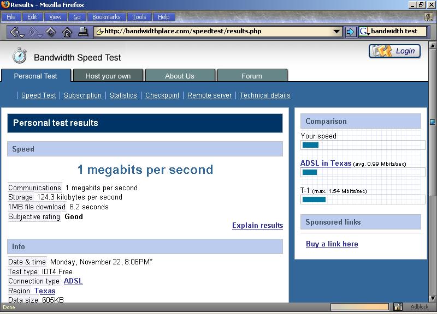Follow the Remote server link
Image resolution: width=437 pixels, height=314 pixels.
pos(210,95)
